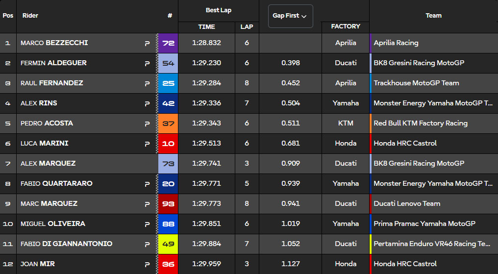Click the Aprilia Racing team name
This screenshot has height=274, width=498.
pyautogui.click(x=396, y=43)
